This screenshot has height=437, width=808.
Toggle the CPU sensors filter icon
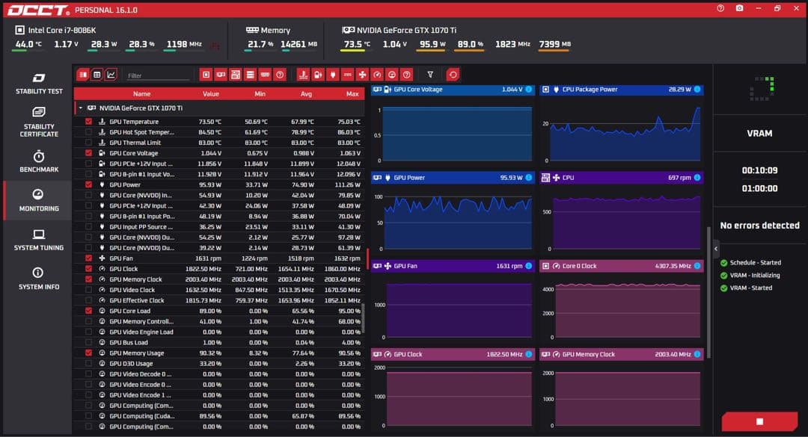tap(206, 75)
